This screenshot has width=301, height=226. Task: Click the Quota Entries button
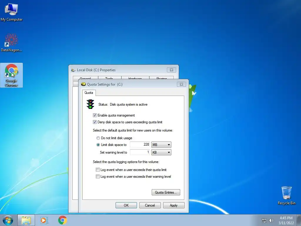click(x=166, y=192)
